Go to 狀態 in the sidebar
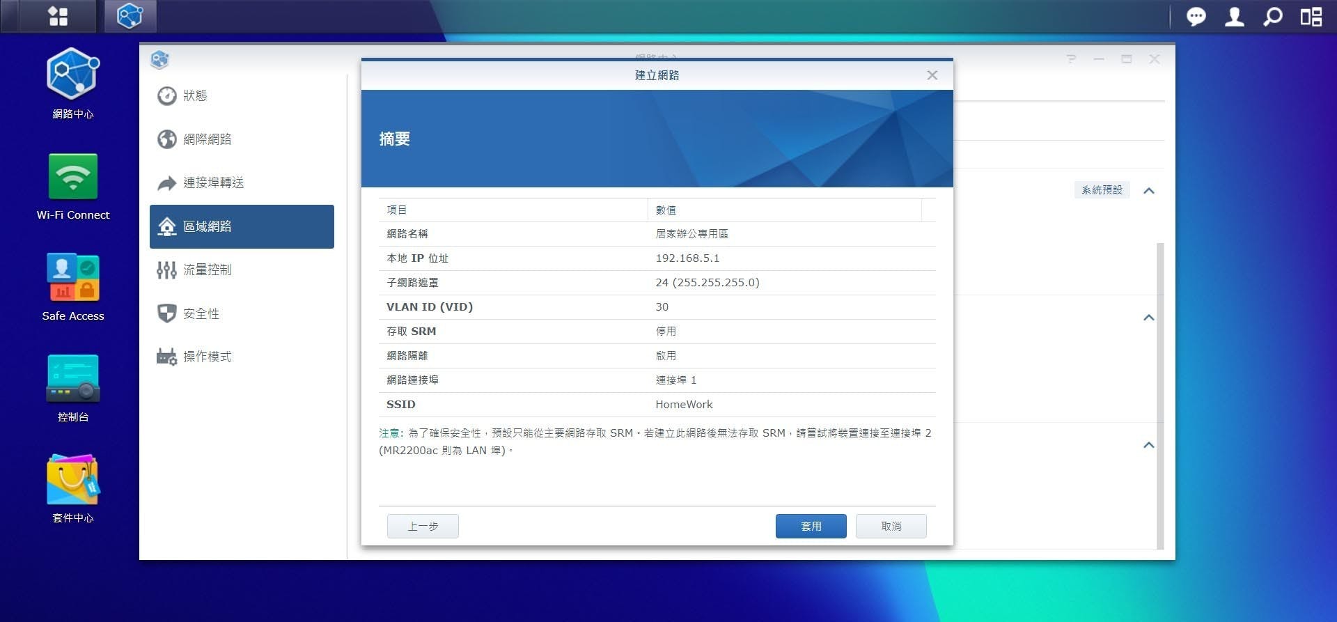The image size is (1337, 622). pyautogui.click(x=242, y=95)
